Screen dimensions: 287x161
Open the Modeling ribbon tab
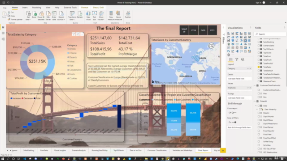pyautogui.click(x=37, y=8)
